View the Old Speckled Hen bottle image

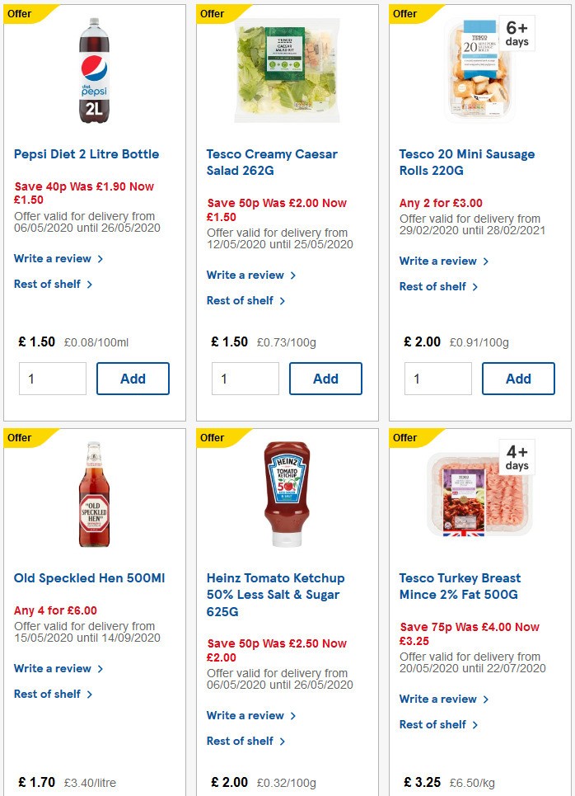[x=93, y=492]
